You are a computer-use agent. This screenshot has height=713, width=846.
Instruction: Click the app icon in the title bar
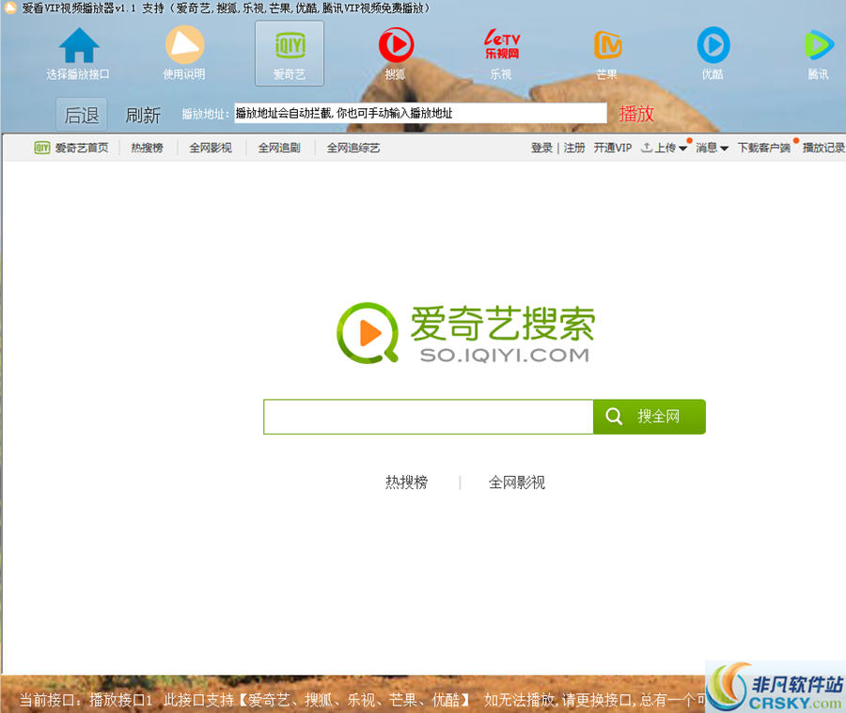click(x=10, y=8)
